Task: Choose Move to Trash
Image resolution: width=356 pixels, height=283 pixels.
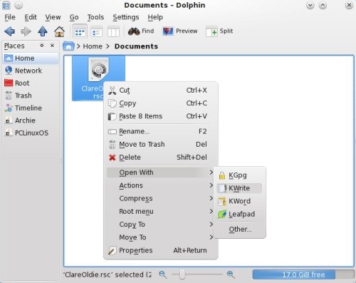Action: tap(161, 144)
